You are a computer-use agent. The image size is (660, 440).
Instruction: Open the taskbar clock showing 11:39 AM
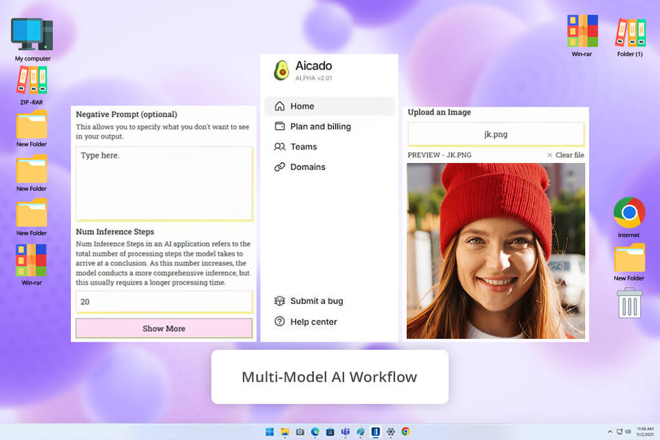[x=645, y=432]
